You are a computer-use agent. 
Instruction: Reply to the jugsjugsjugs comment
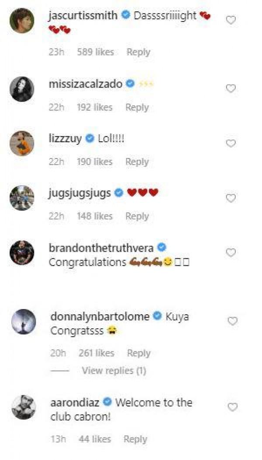click(137, 216)
